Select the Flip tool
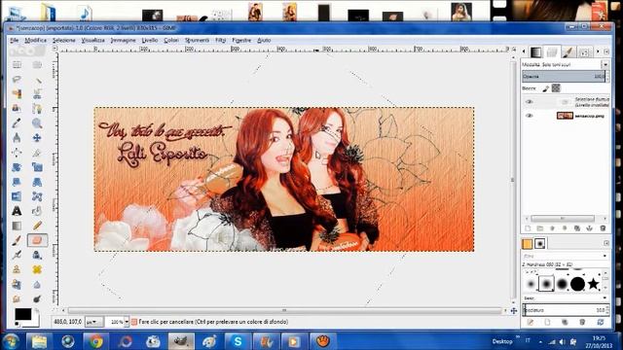The height and width of the screenshot is (350, 623). 17,196
